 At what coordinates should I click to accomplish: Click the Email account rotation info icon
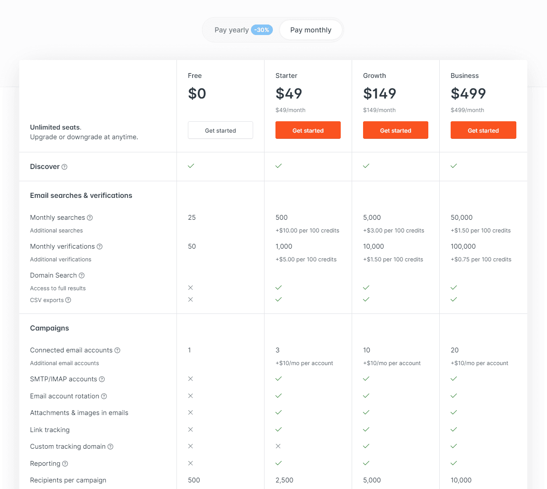104,396
